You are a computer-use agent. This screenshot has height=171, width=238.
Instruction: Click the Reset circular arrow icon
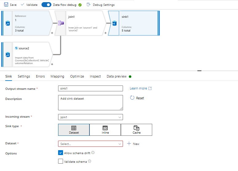(x=132, y=98)
